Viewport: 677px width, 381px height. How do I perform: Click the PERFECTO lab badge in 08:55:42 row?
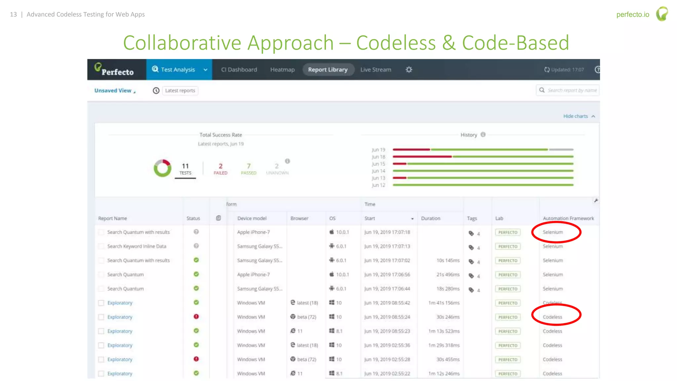click(508, 303)
